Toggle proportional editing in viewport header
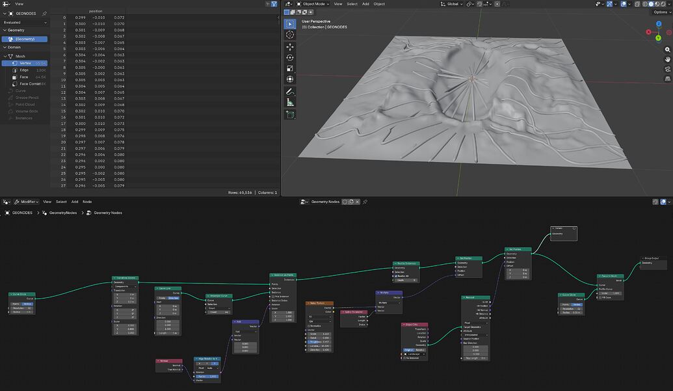673x391 pixels. pos(497,4)
